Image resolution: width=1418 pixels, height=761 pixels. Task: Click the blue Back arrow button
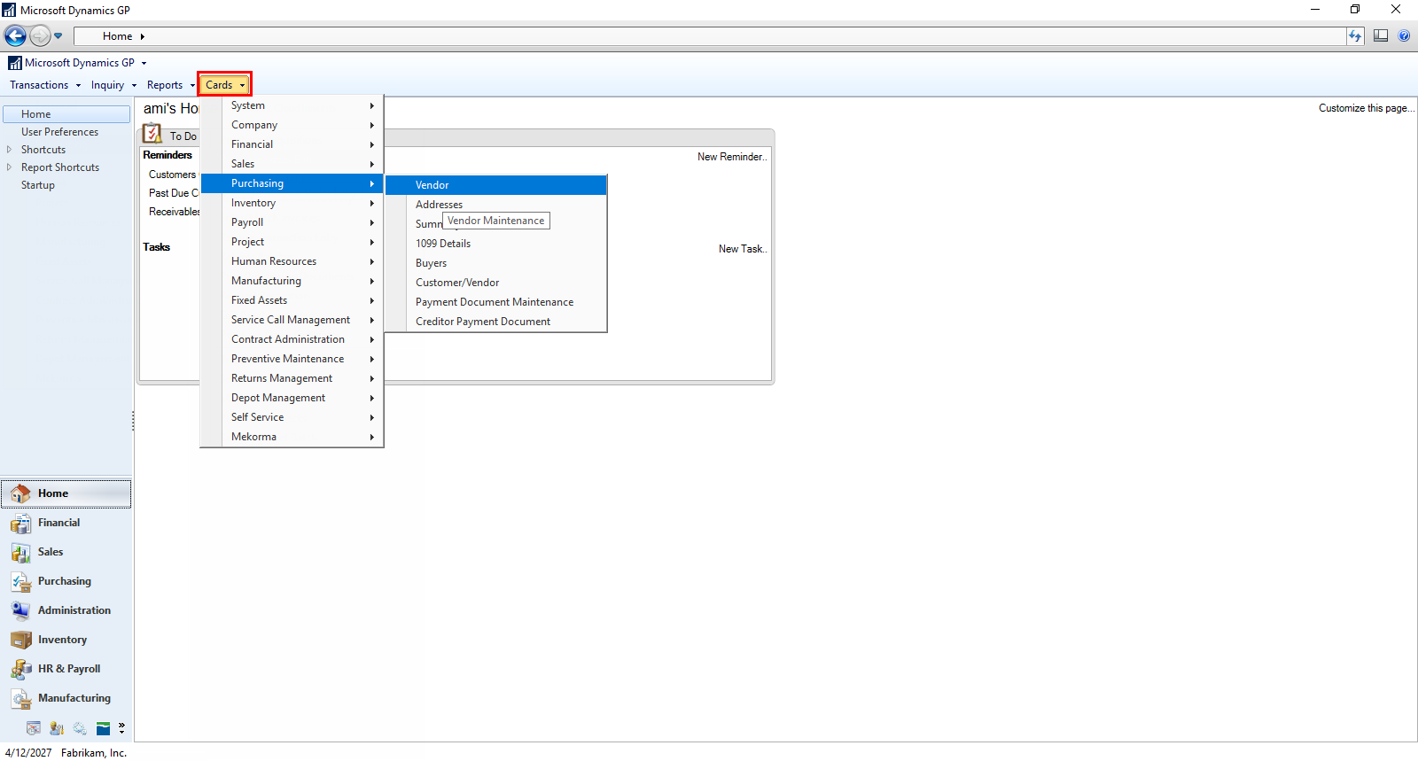[x=15, y=36]
